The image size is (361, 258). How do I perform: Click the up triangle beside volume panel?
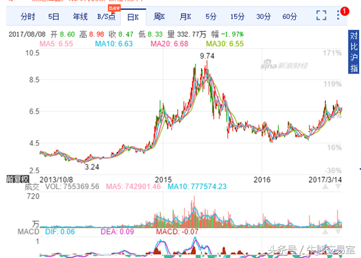325,186
